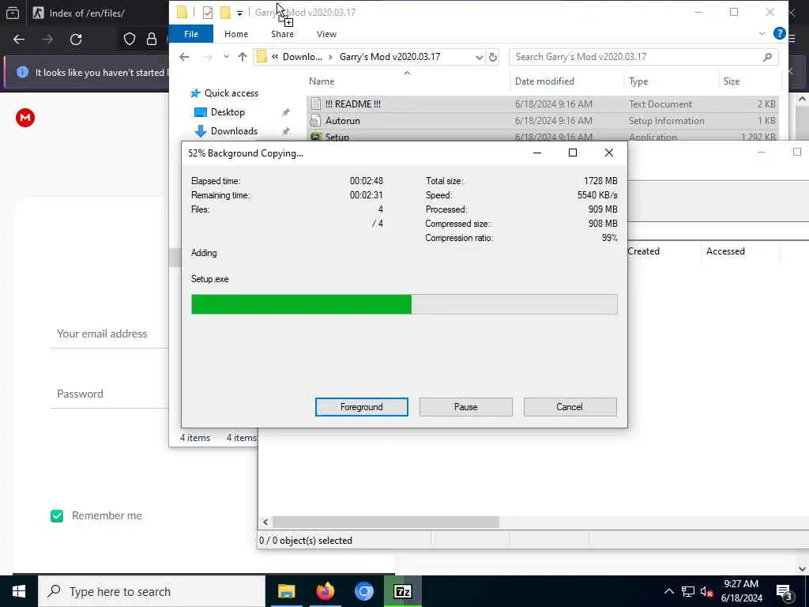Show hidden system tray icons
809x607 pixels.
tap(668, 591)
